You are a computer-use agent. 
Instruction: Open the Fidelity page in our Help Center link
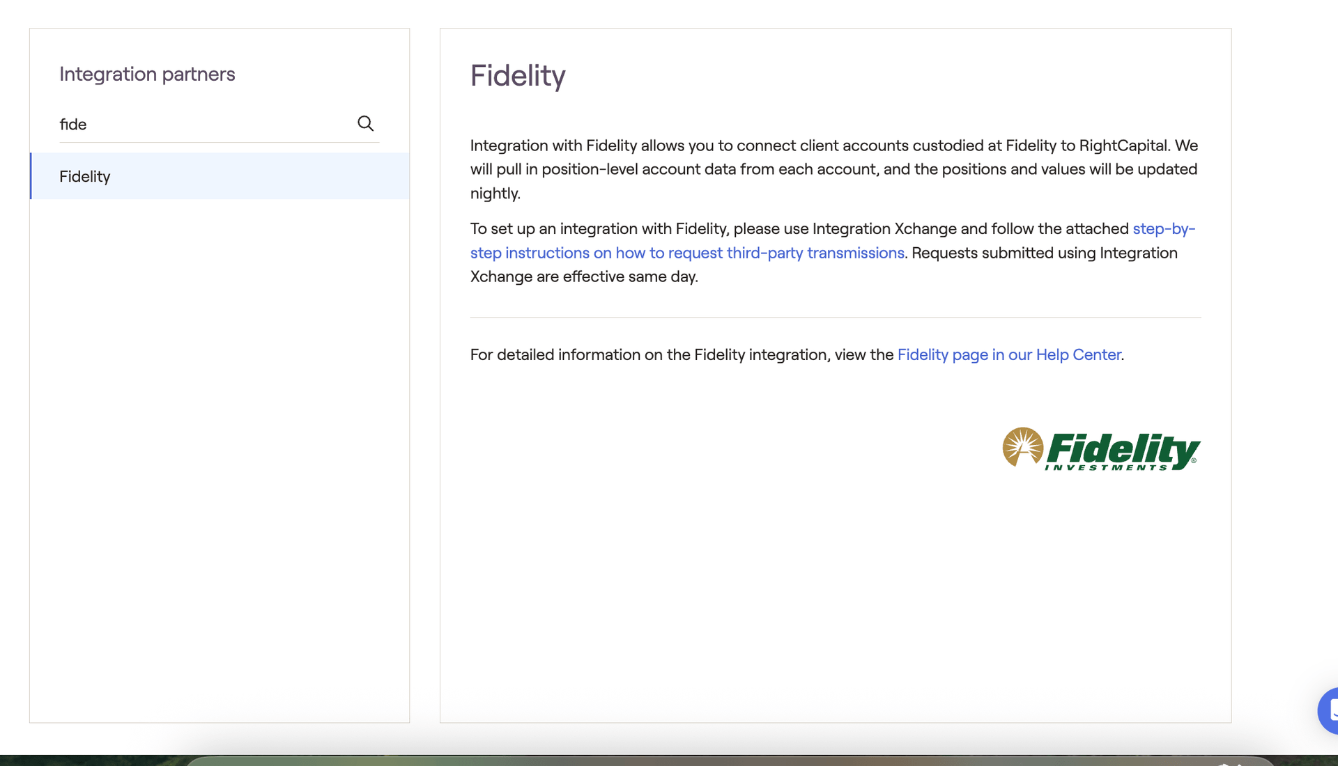pos(1008,354)
